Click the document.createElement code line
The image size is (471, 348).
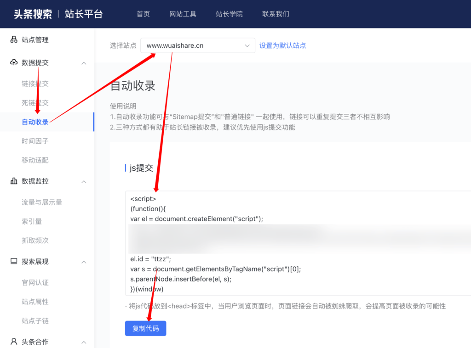pos(197,219)
